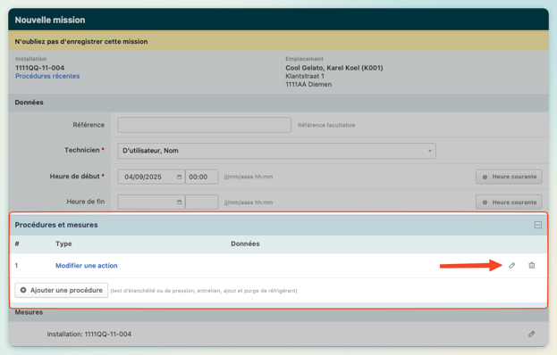Click the Données column header in procedures table
The width and height of the screenshot is (557, 355).
tap(245, 244)
